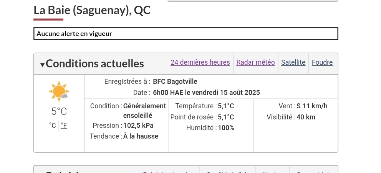The image size is (381, 173).
Task: Click the Vent S 11 km/h value
Action: tap(312, 106)
